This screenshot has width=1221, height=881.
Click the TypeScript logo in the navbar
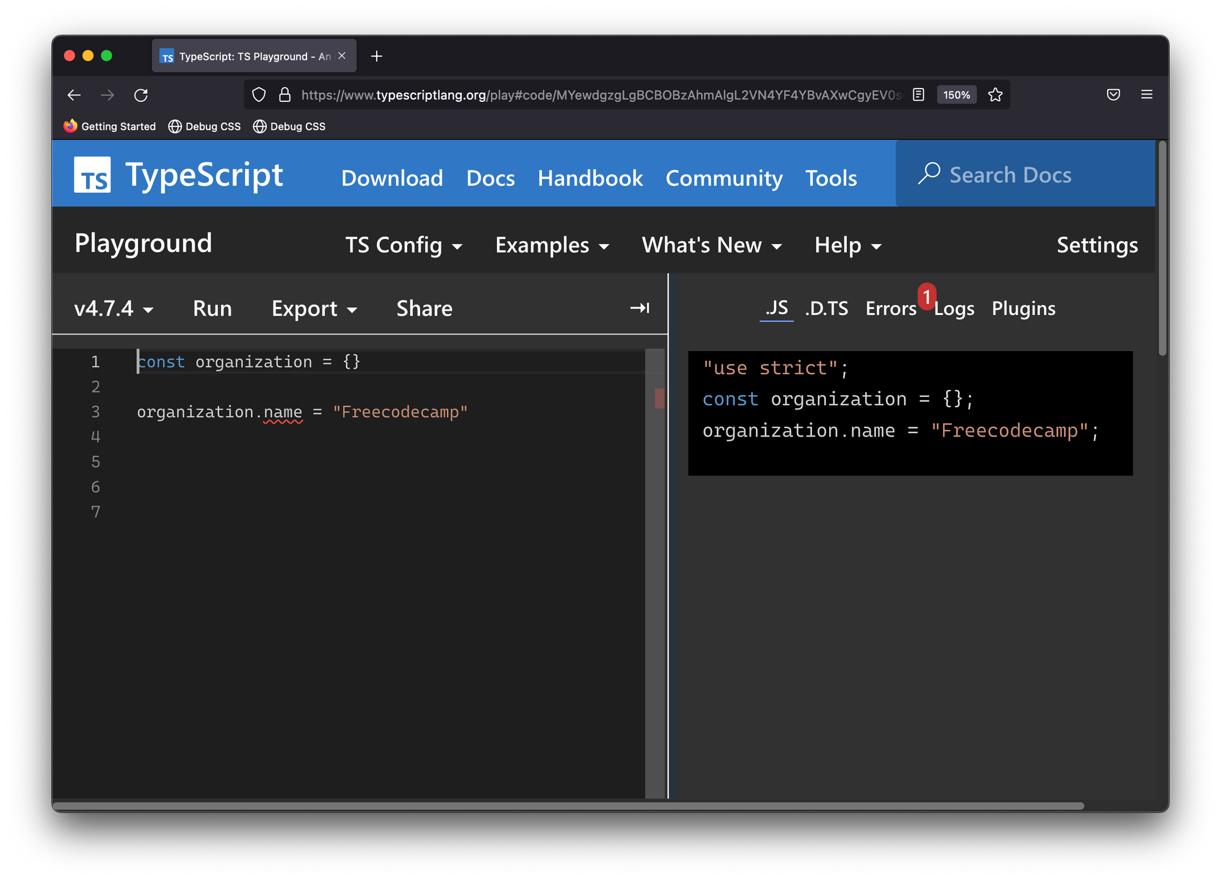(93, 175)
